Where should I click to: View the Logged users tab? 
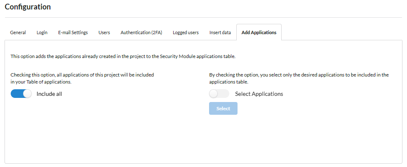pos(186,32)
